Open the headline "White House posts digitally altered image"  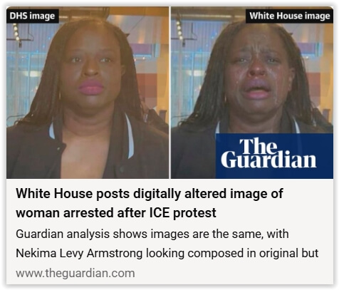[150, 194]
